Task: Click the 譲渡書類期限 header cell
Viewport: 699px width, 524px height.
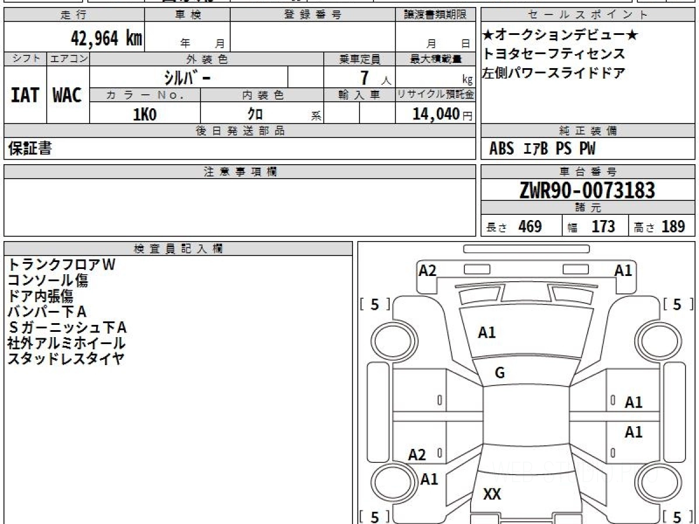Action: pyautogui.click(x=435, y=15)
